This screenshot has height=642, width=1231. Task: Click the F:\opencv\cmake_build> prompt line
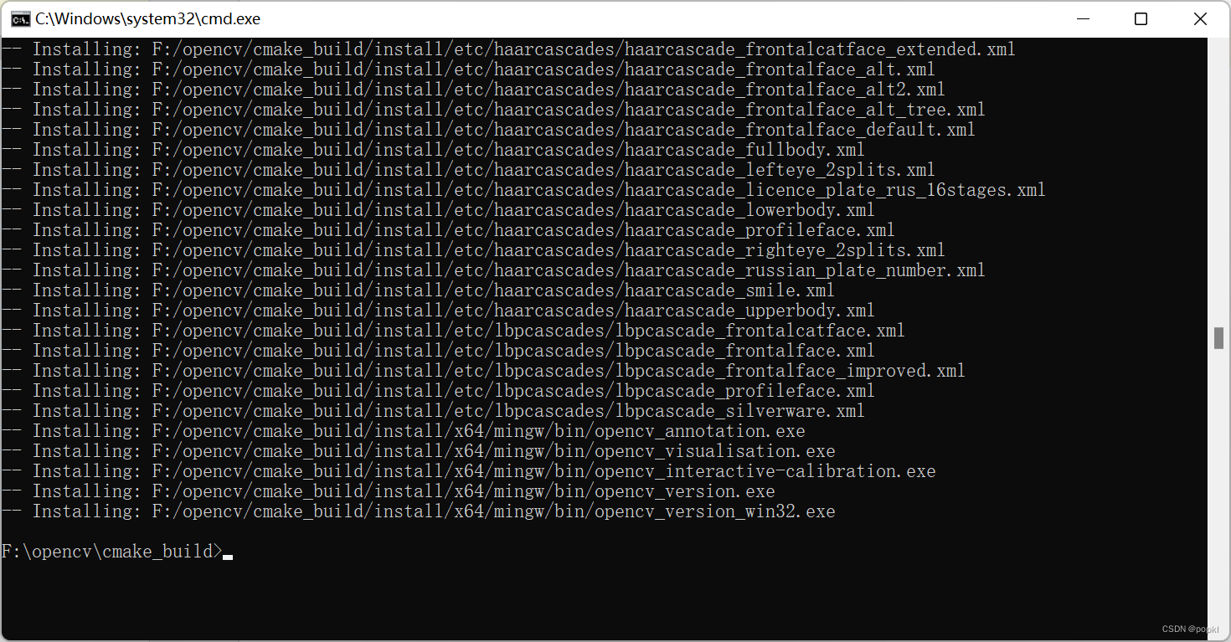[117, 551]
